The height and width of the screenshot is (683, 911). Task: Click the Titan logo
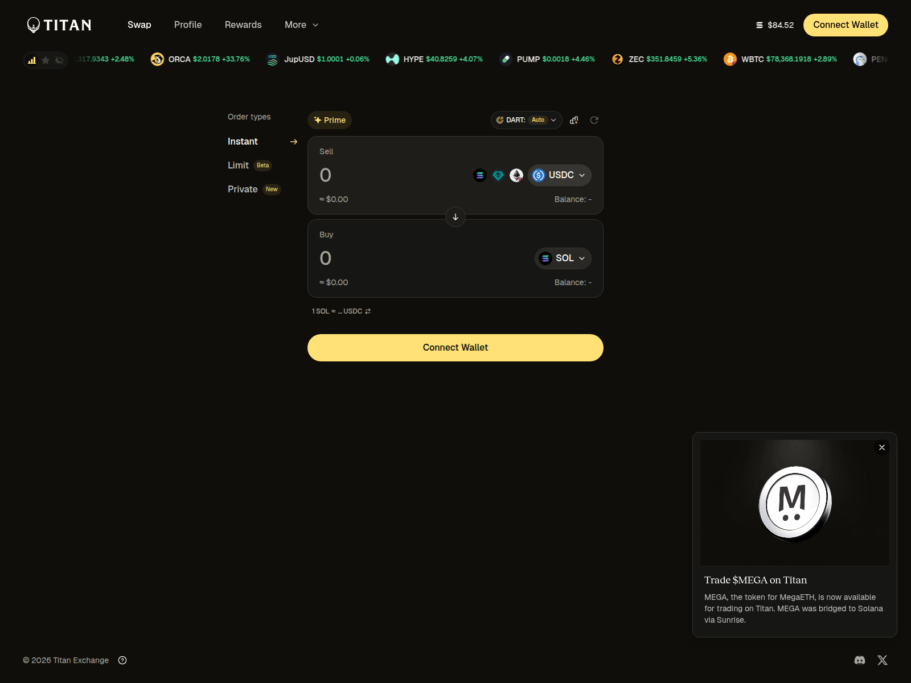(59, 25)
